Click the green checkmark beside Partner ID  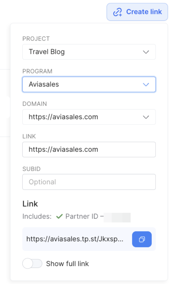(59, 216)
